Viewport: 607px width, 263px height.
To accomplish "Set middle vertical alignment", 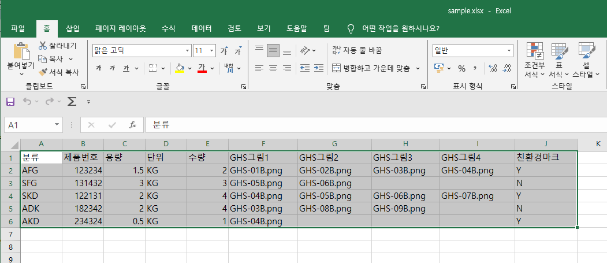I will (273, 50).
